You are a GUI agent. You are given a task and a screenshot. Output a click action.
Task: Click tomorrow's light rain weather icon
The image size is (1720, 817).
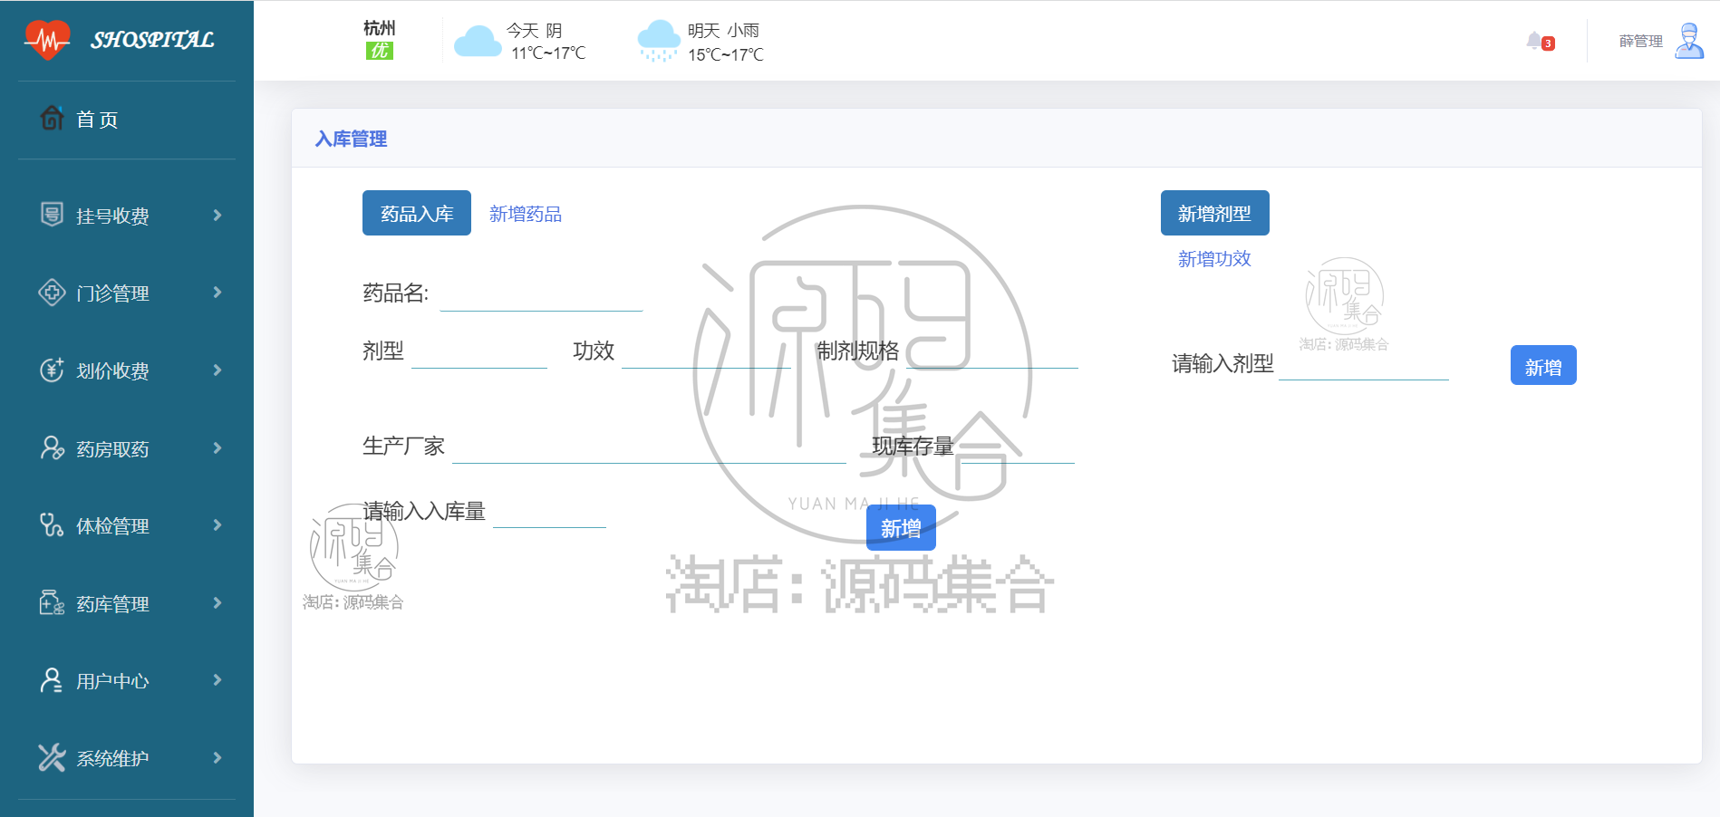click(x=659, y=42)
